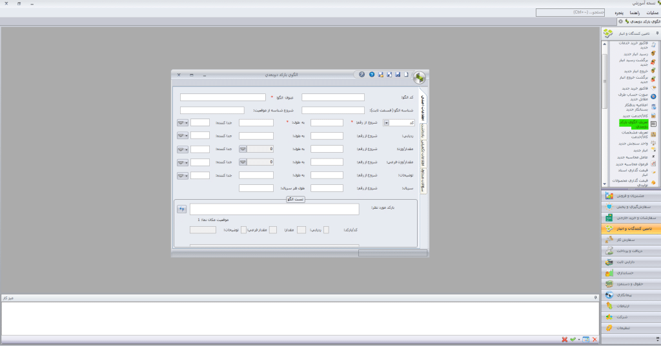Open the عملیات menu
This screenshot has width=661, height=346.
pyautogui.click(x=652, y=13)
